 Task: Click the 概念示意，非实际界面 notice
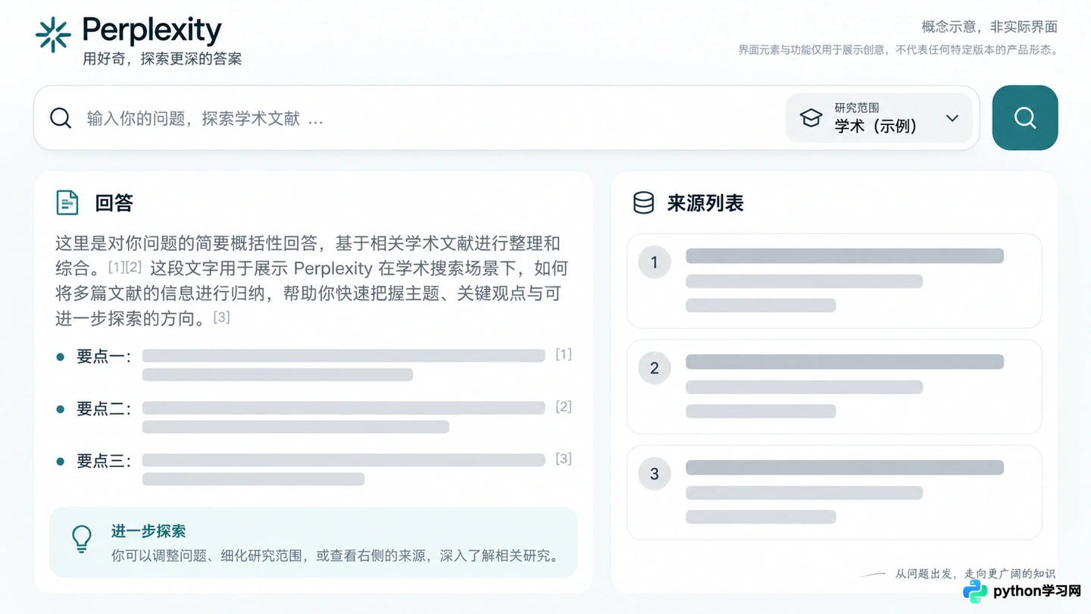pos(989,27)
